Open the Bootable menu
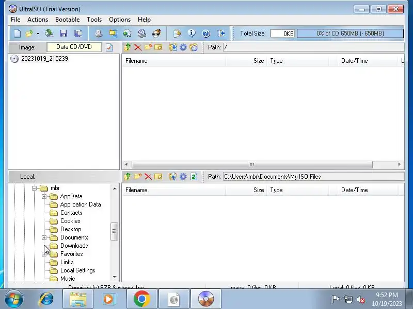Screen dimensions: 413x309 (x=68, y=20)
